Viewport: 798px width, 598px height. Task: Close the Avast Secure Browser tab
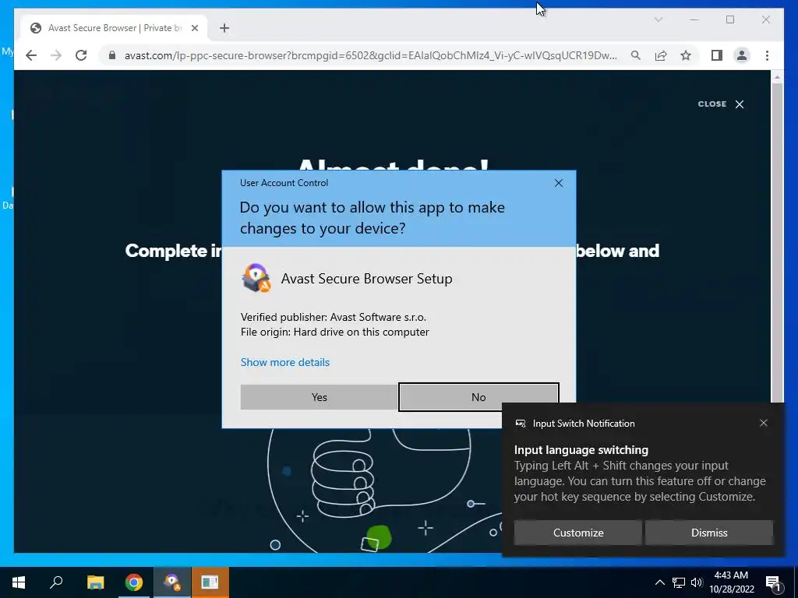pos(194,28)
